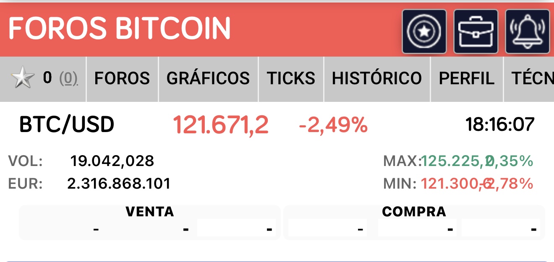Click the -2,49% change percentage
The image size is (554, 262).
pos(333,125)
